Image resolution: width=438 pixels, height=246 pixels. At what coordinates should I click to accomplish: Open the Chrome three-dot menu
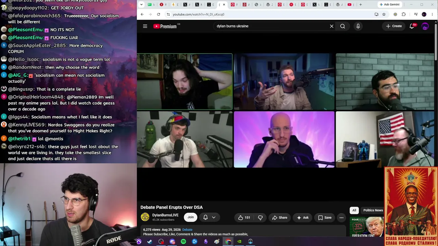(432, 14)
